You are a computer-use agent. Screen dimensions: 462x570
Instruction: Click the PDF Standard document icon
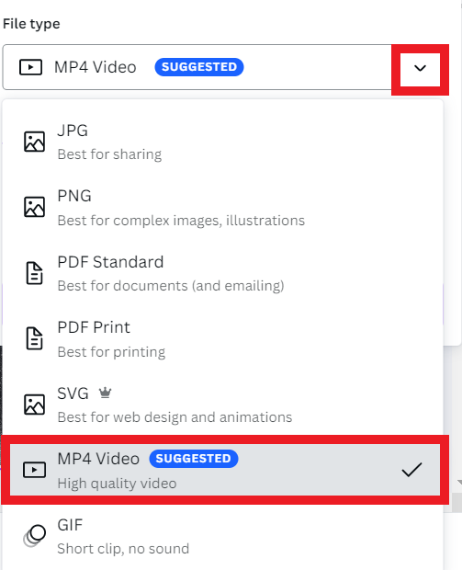coord(35,273)
